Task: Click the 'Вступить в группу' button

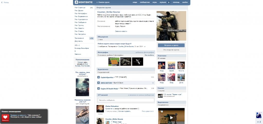Action: tap(171, 45)
